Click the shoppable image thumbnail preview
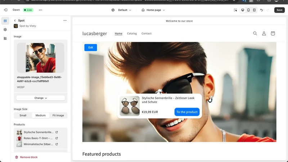The width and height of the screenshot is (288, 162). (41, 58)
